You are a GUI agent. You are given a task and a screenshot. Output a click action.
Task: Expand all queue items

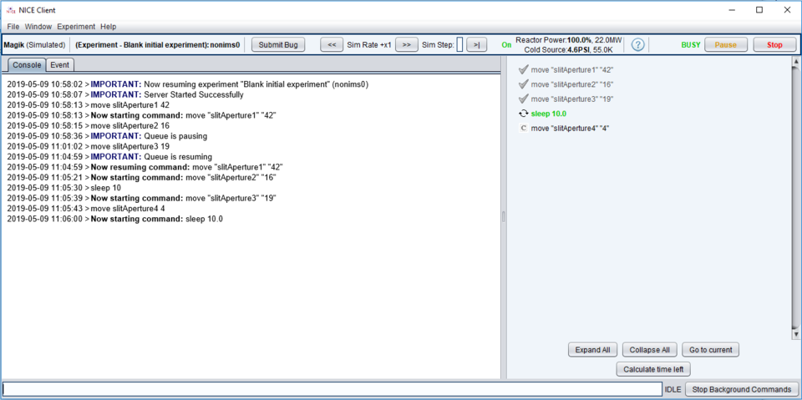click(x=592, y=350)
